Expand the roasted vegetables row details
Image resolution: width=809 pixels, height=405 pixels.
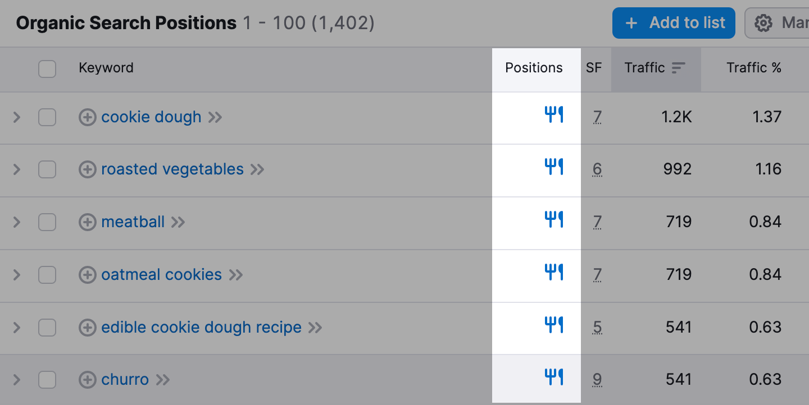coord(17,169)
